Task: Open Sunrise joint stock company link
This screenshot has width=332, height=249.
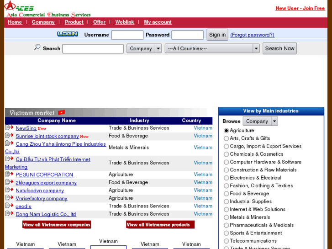Action: click(47, 136)
